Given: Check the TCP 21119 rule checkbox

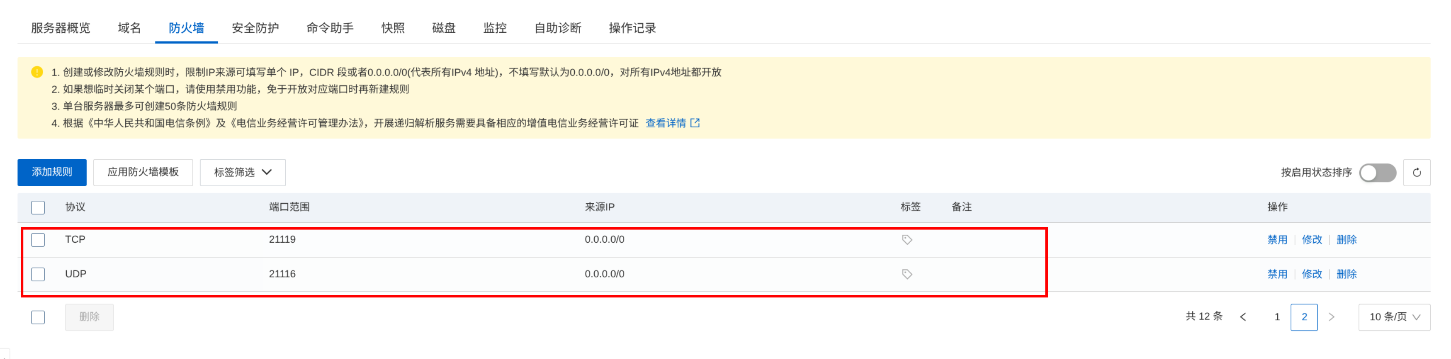Looking at the screenshot, I should (38, 240).
